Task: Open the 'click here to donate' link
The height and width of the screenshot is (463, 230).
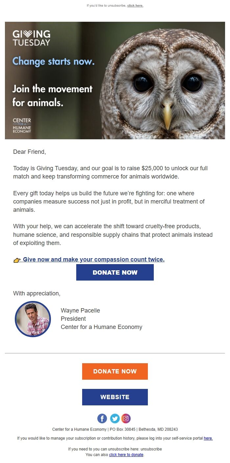Action: pos(126,455)
